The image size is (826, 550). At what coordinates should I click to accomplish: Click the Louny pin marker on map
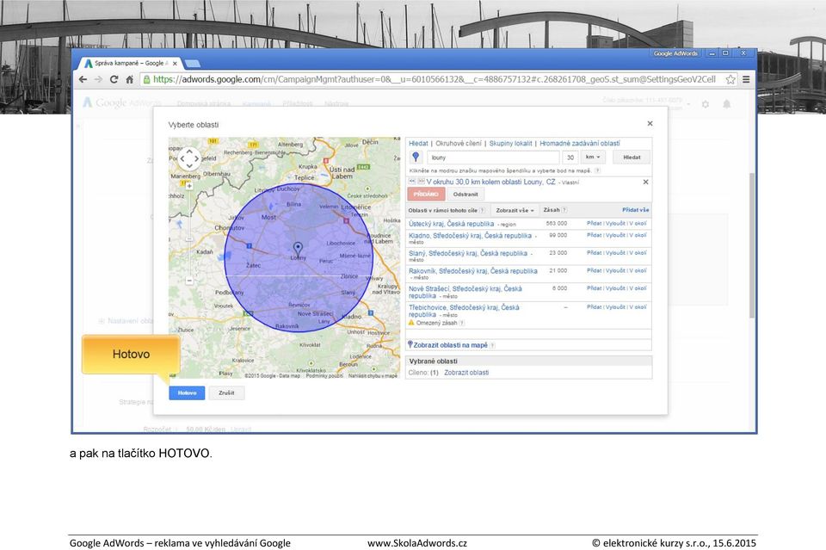pyautogui.click(x=298, y=248)
